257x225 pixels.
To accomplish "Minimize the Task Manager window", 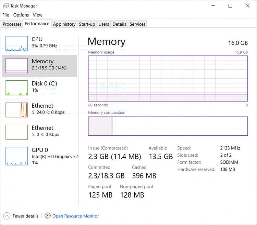I will (x=213, y=5).
